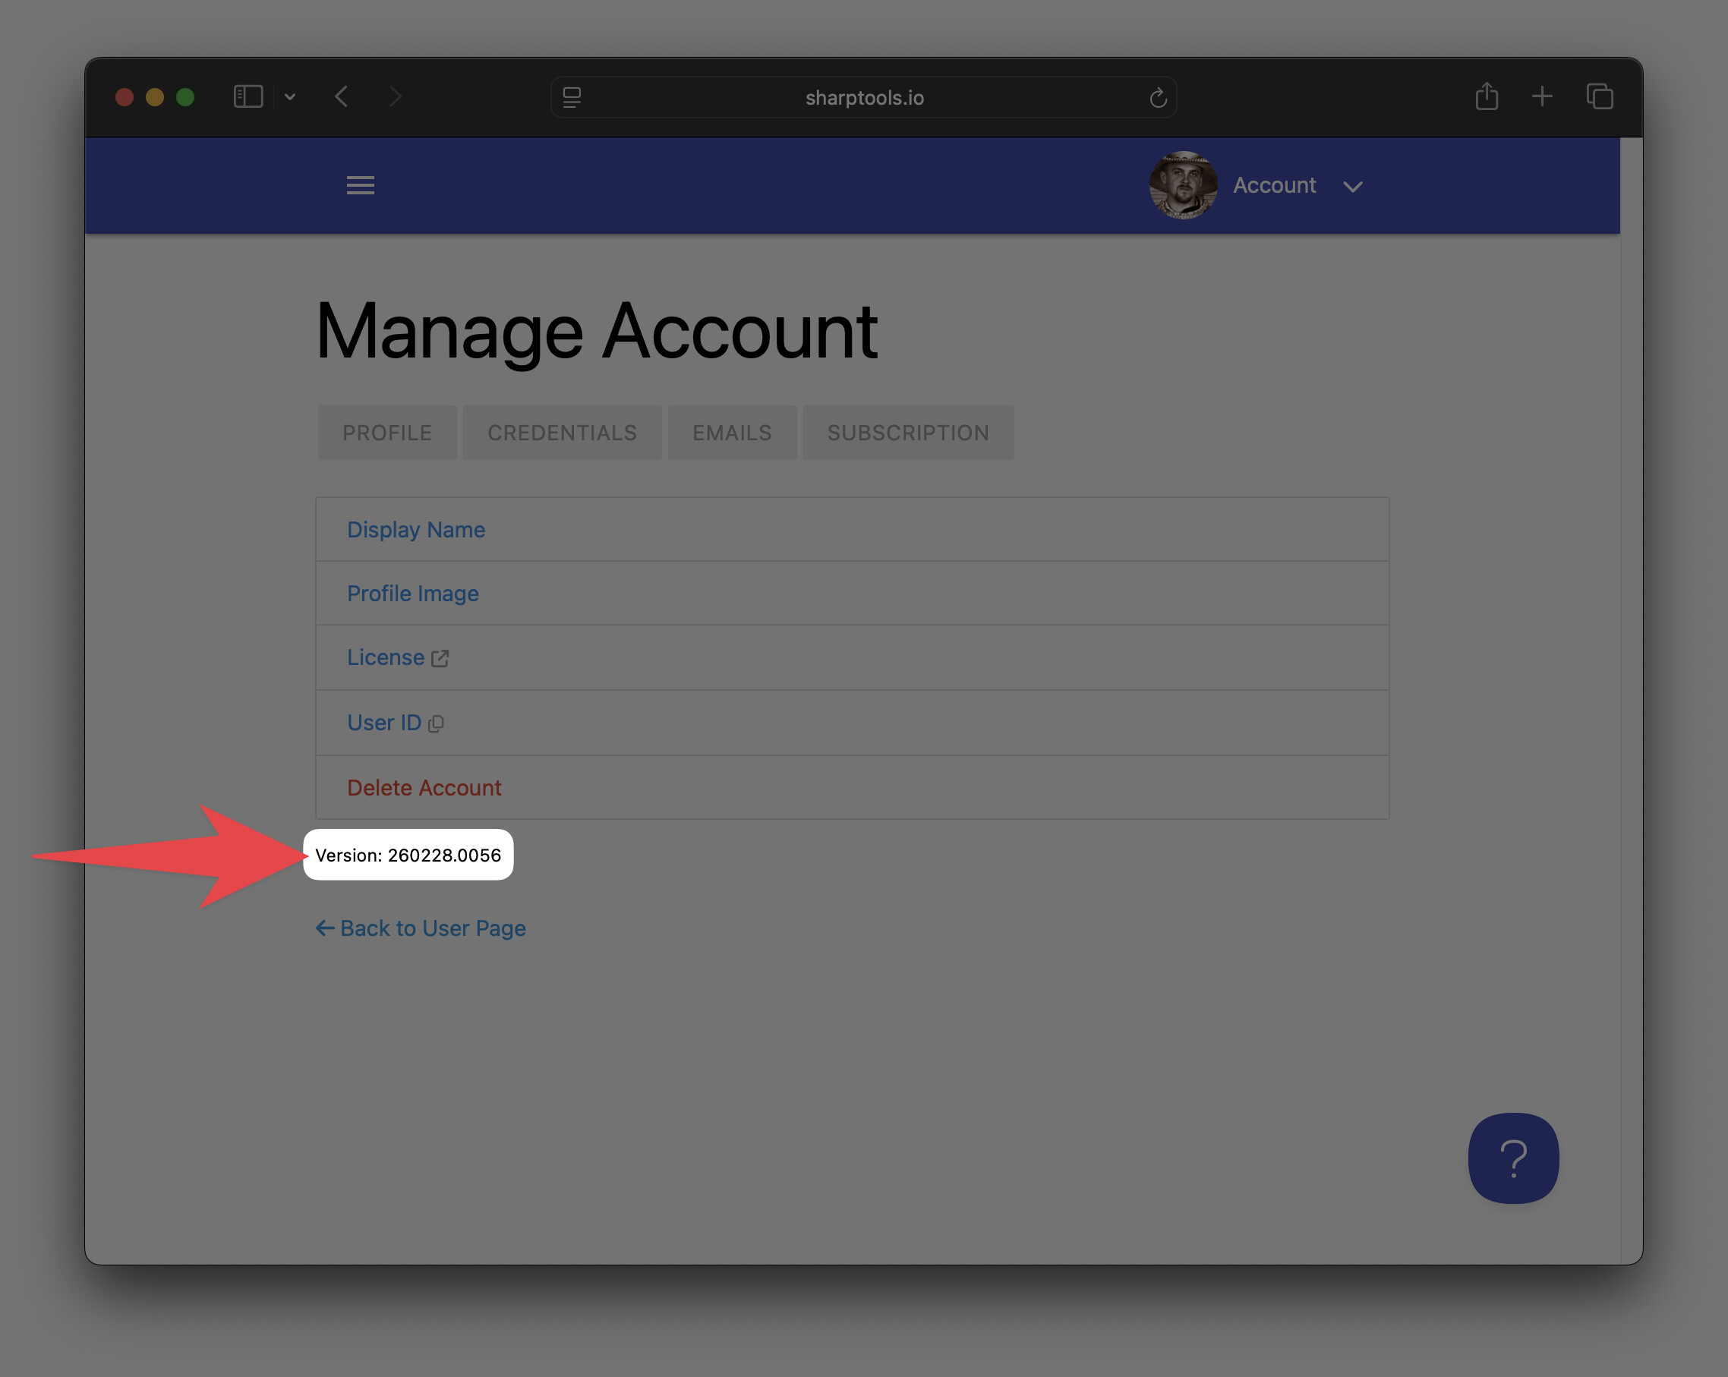Image resolution: width=1728 pixels, height=1377 pixels.
Task: Toggle the Safari sidebar icon
Action: pyautogui.click(x=248, y=97)
